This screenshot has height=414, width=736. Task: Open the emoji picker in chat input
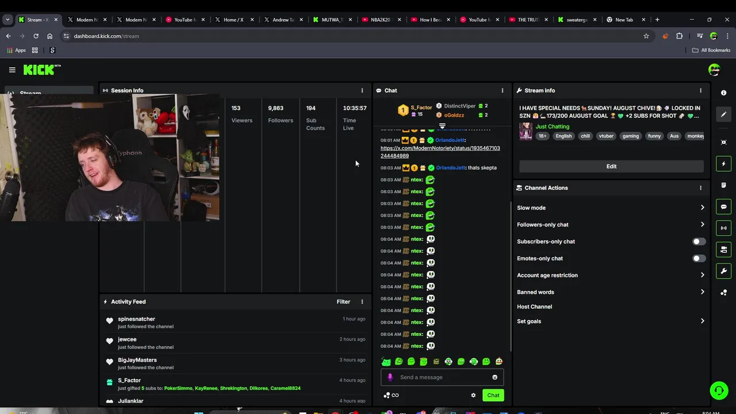[x=494, y=377]
